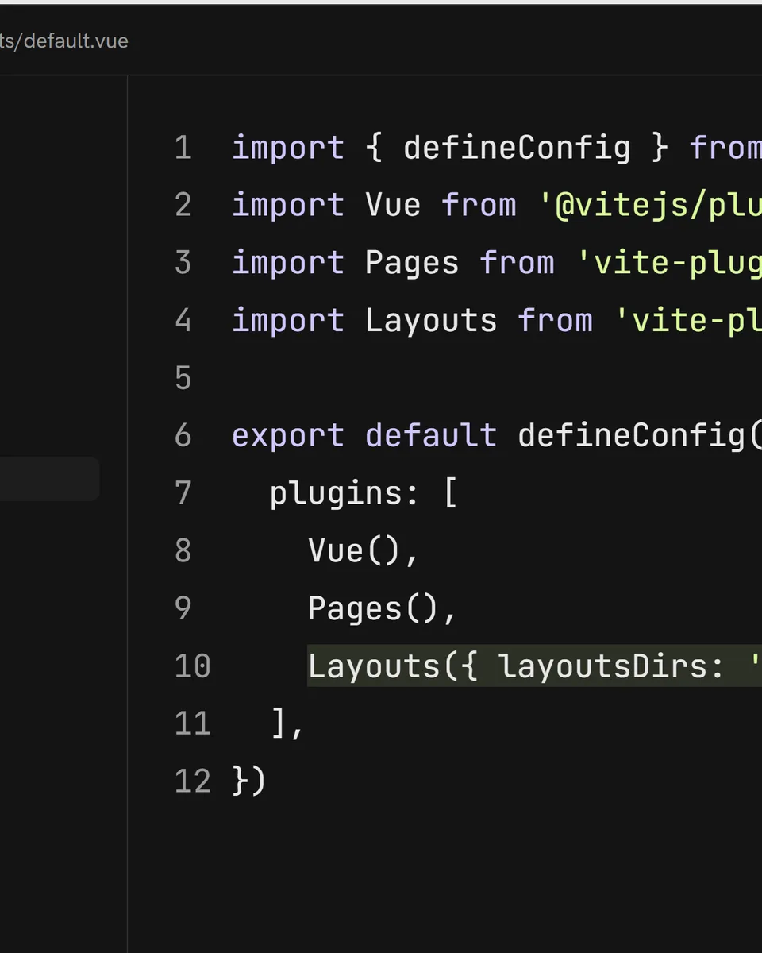
Task: Select line number 12 in gutter
Action: pos(193,781)
